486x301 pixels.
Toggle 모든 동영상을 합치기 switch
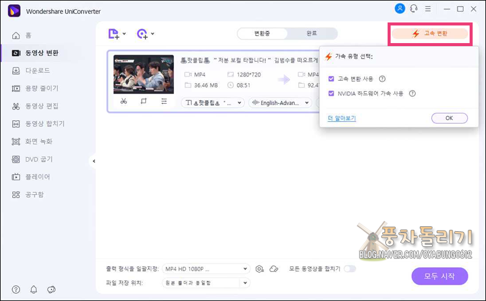point(350,269)
